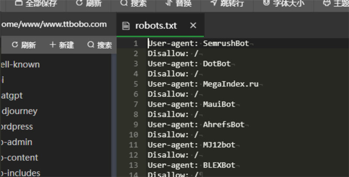The height and width of the screenshot is (177, 349).
Task: Open the 字体大小 font size option
Action: (284, 3)
